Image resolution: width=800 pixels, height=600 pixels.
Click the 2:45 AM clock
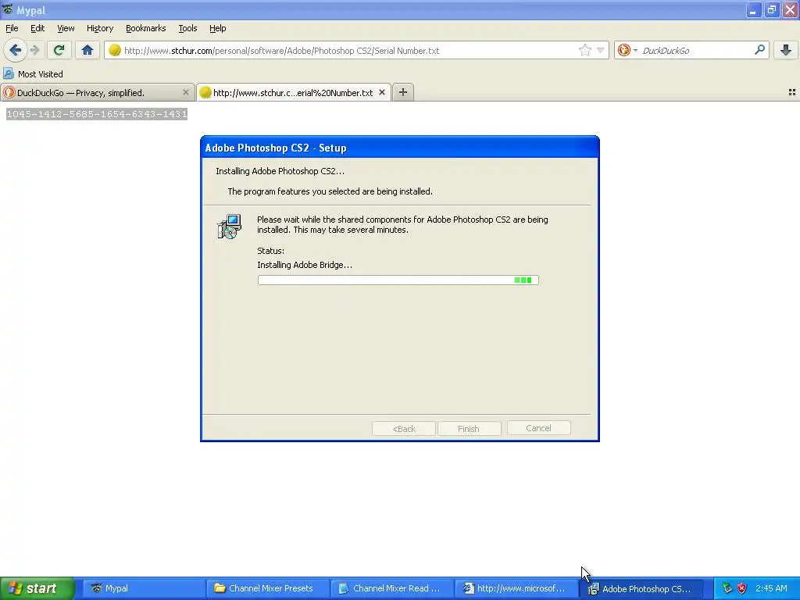(x=771, y=588)
